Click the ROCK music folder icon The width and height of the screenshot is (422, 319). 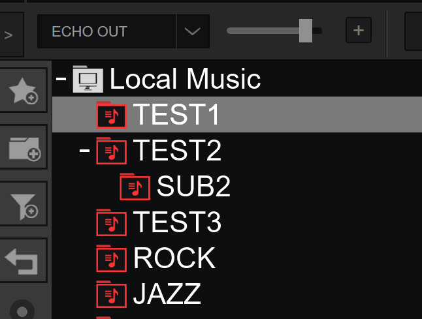click(x=111, y=258)
